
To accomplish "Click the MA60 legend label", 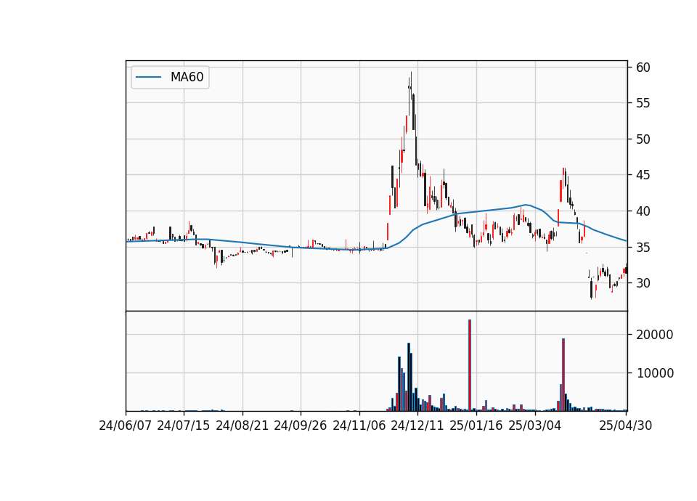I will 187,78.
